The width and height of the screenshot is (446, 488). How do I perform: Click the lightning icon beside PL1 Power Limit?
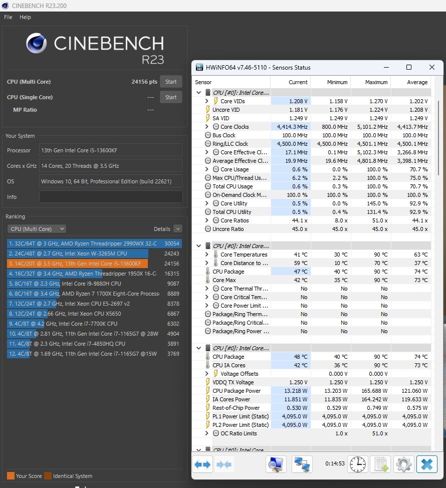[207, 416]
